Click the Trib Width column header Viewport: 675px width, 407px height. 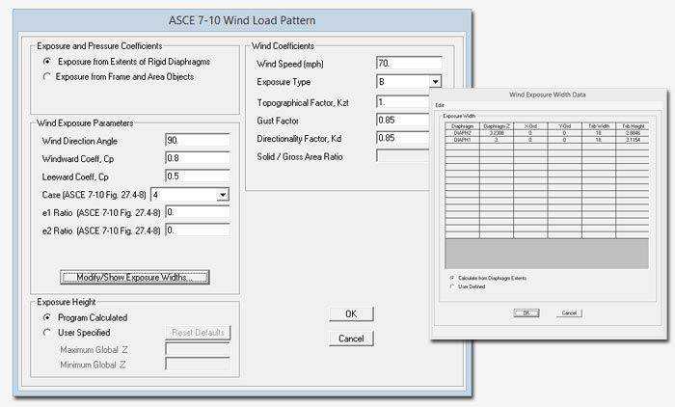(599, 126)
